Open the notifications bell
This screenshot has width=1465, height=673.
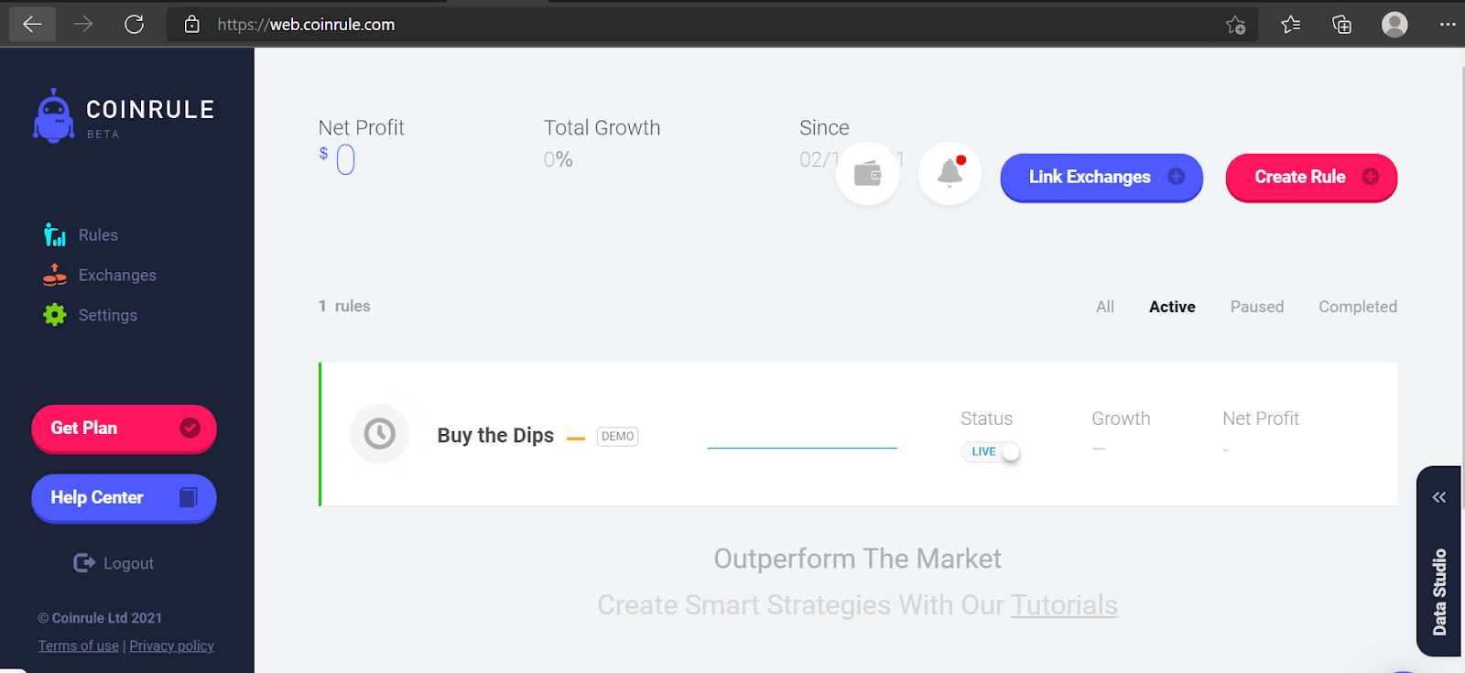[950, 173]
